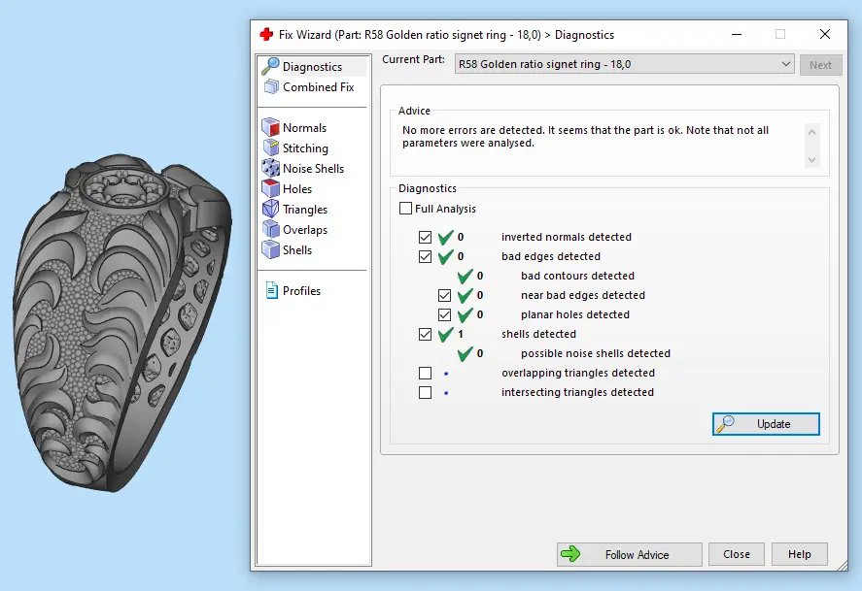The image size is (862, 591).
Task: Click the green arrow on Follow Advice
Action: coord(570,554)
